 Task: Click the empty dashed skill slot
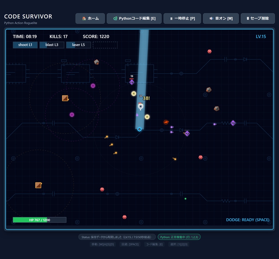click(105, 45)
